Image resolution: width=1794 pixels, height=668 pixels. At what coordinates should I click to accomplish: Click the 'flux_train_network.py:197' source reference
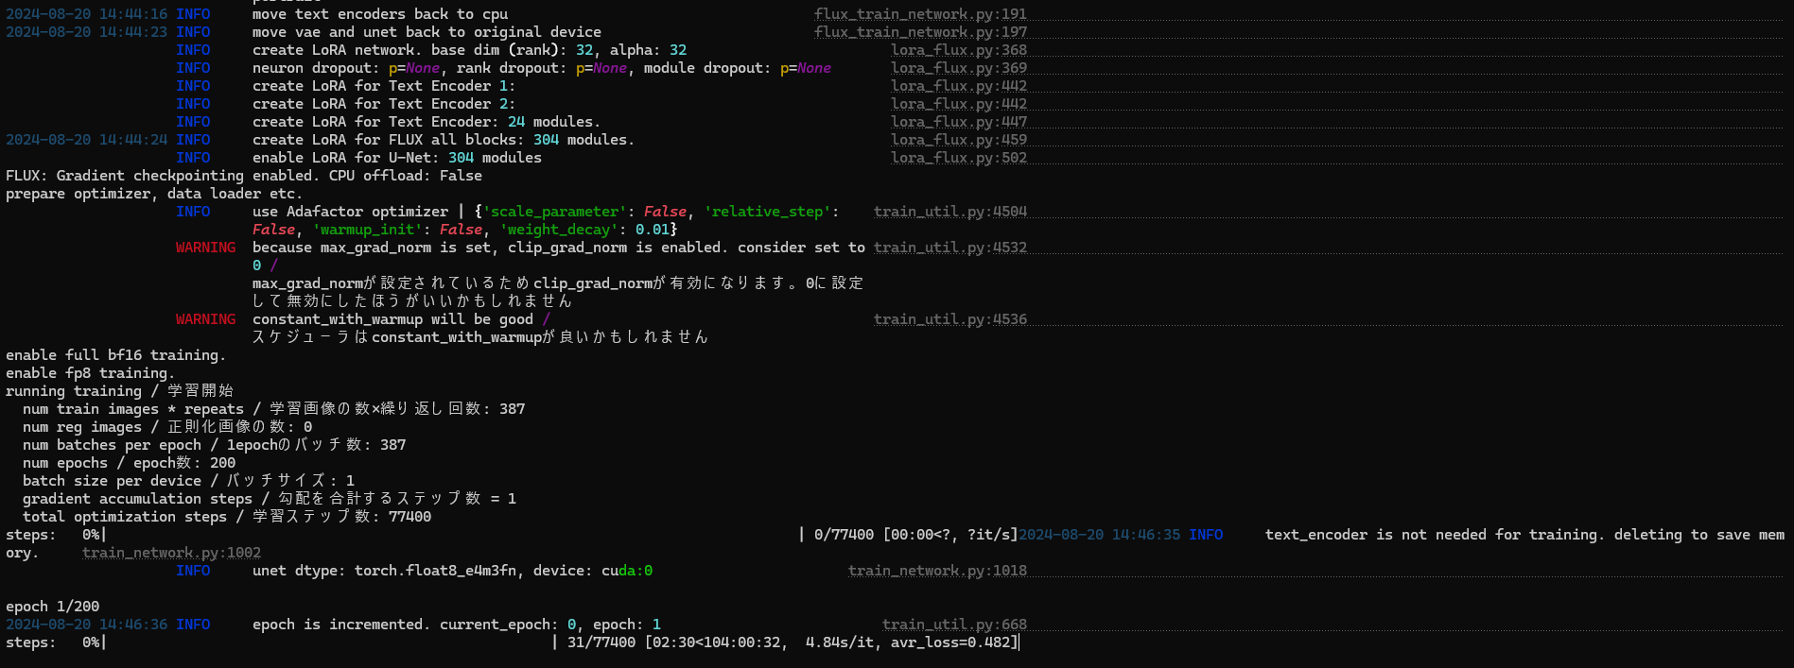point(920,32)
